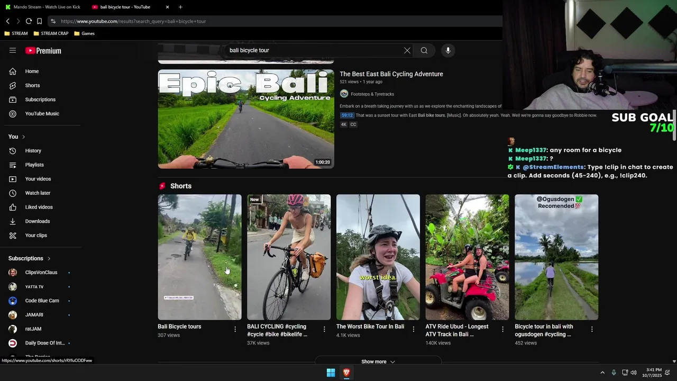Reload the page with the refresh icon
Viewport: 677px width, 381px height.
click(x=29, y=21)
